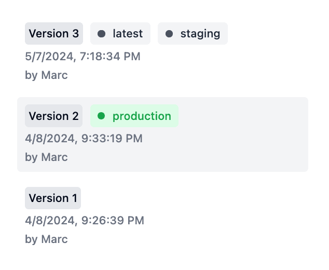Click the latest label tag

pyautogui.click(x=120, y=34)
